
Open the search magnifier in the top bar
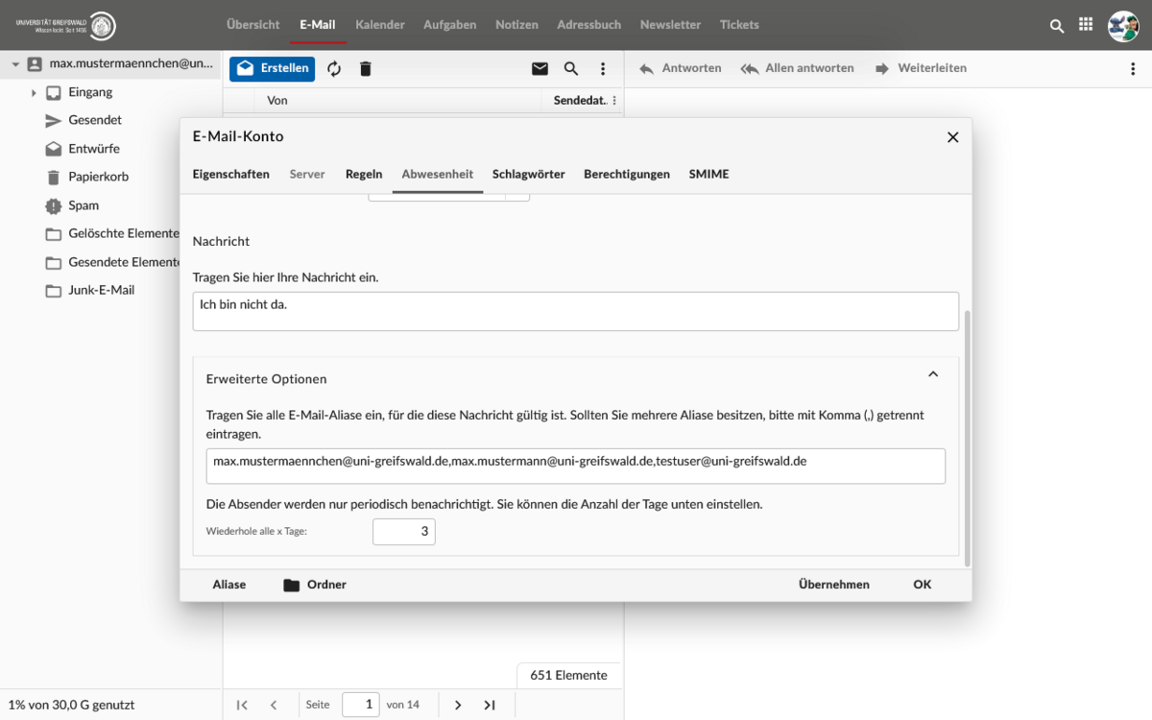click(1057, 26)
